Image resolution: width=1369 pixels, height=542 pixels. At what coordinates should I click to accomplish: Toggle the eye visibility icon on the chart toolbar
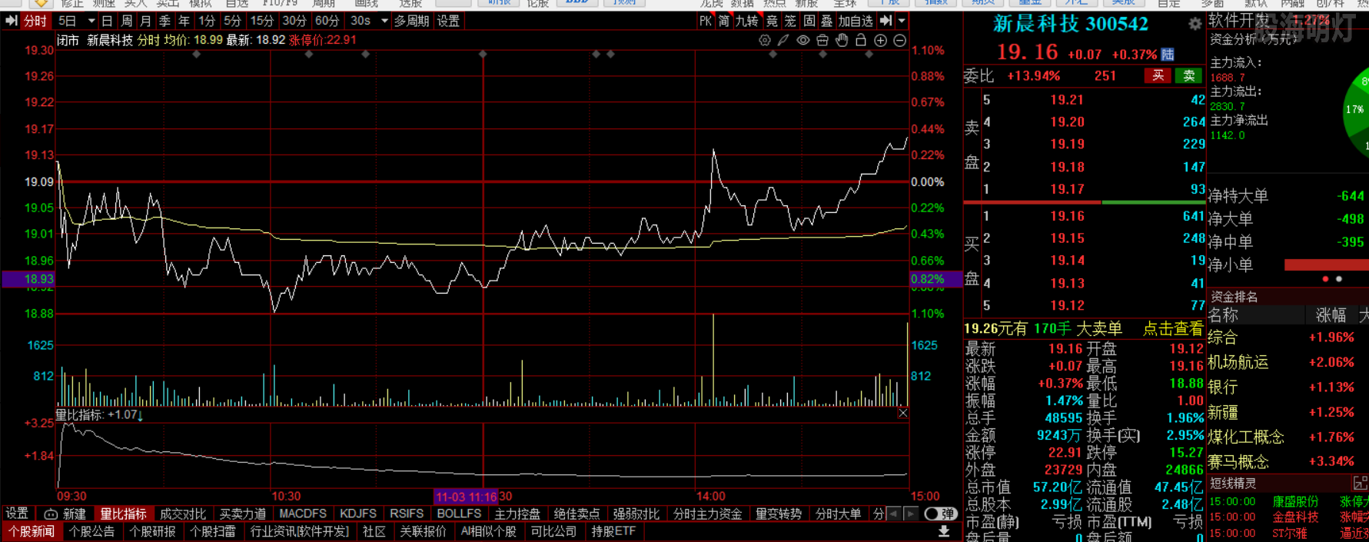click(x=802, y=40)
